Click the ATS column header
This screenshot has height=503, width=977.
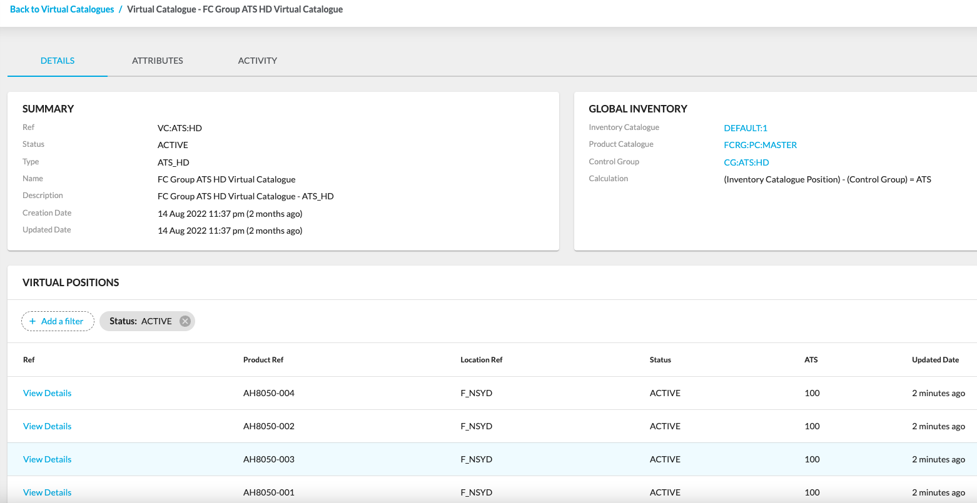(811, 360)
